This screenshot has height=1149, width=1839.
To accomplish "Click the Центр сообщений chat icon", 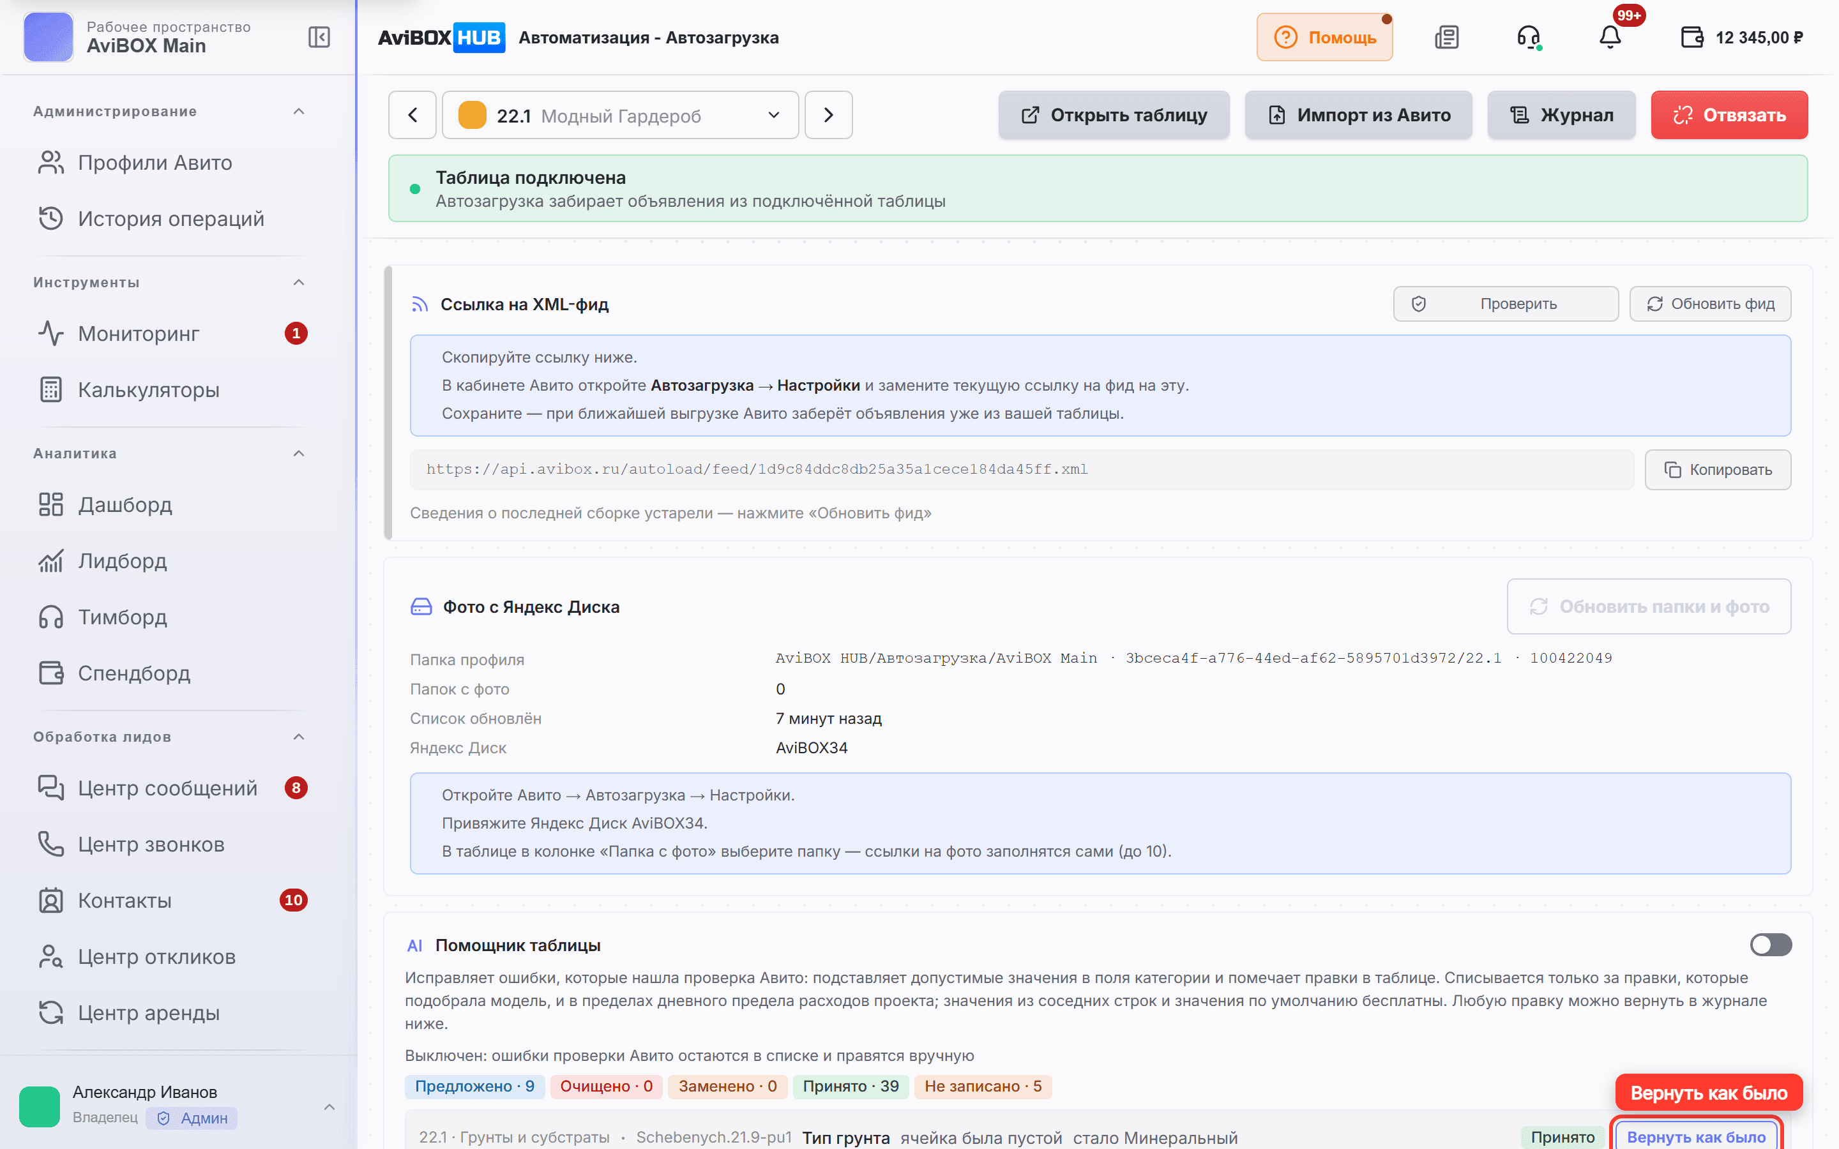I will [x=51, y=788].
